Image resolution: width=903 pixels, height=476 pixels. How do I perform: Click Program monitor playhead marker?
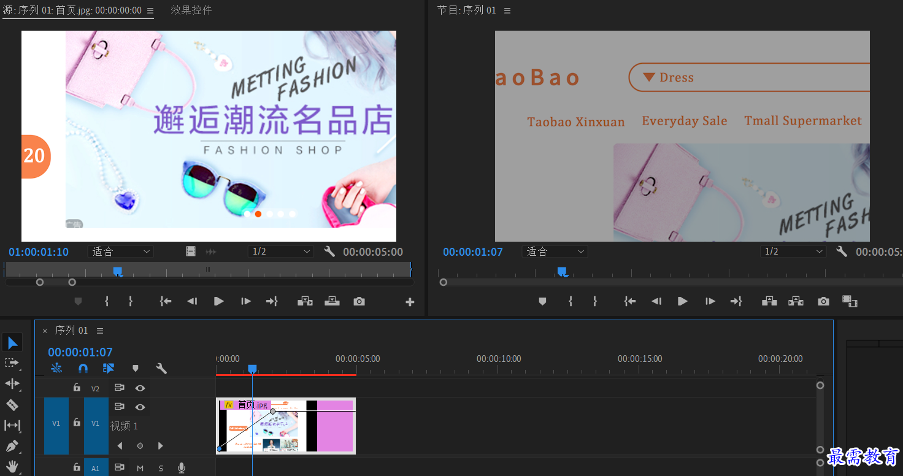[562, 271]
